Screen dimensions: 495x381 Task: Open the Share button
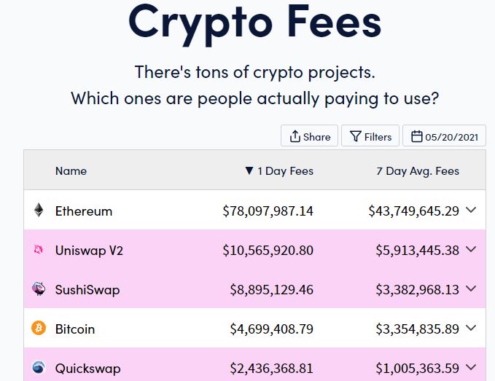click(x=309, y=135)
